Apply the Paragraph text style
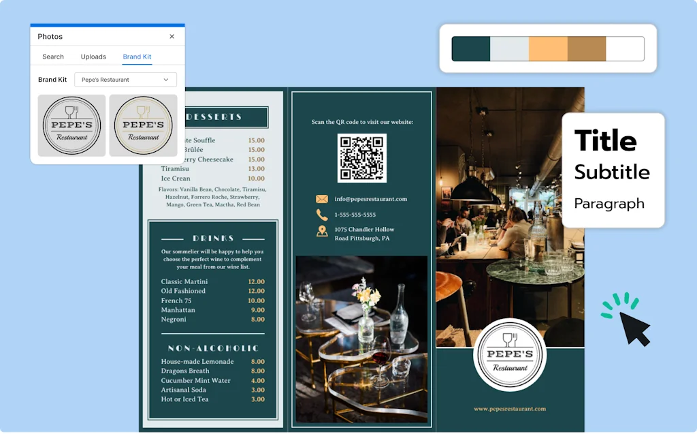This screenshot has height=434, width=697. pyautogui.click(x=609, y=204)
